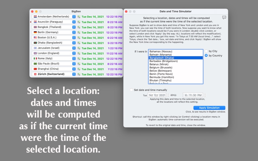Click the Zürich time 12:22:16 PM

114,74
